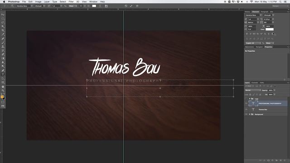Viewport: 290px width, 163px height.
Task: Select the Lasso tool
Action: click(x=3, y=22)
